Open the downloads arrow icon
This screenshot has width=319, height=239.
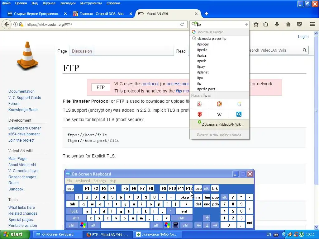277,24
